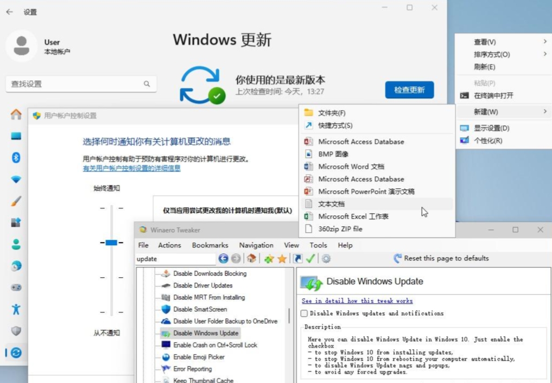Screen dimensions: 552x383
Task: Click the back navigation arrow in Winaero Tweaker
Action: pyautogui.click(x=223, y=259)
